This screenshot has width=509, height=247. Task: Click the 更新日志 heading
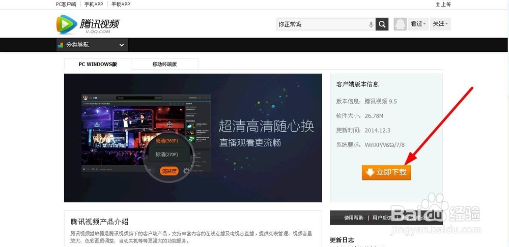(x=342, y=240)
